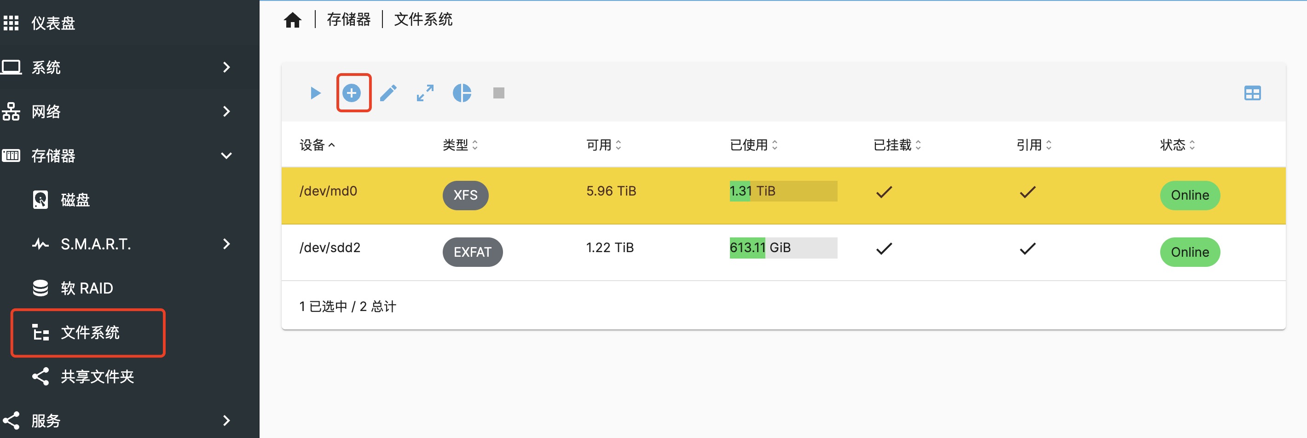The width and height of the screenshot is (1307, 438).
Task: Click the 1.31 TiB usage bar
Action: pyautogui.click(x=783, y=191)
